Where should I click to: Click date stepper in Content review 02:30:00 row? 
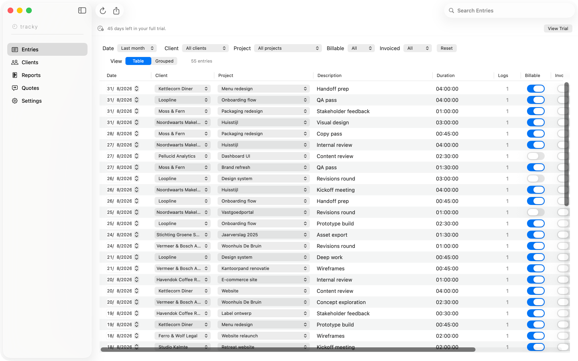(x=136, y=156)
